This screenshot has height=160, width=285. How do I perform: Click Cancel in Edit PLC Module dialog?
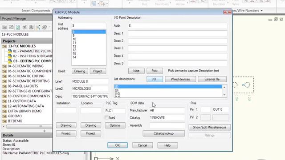142,145
